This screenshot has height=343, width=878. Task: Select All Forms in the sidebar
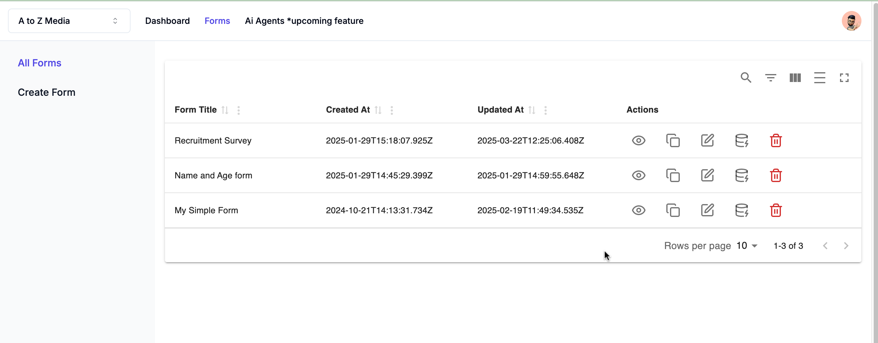(x=40, y=63)
